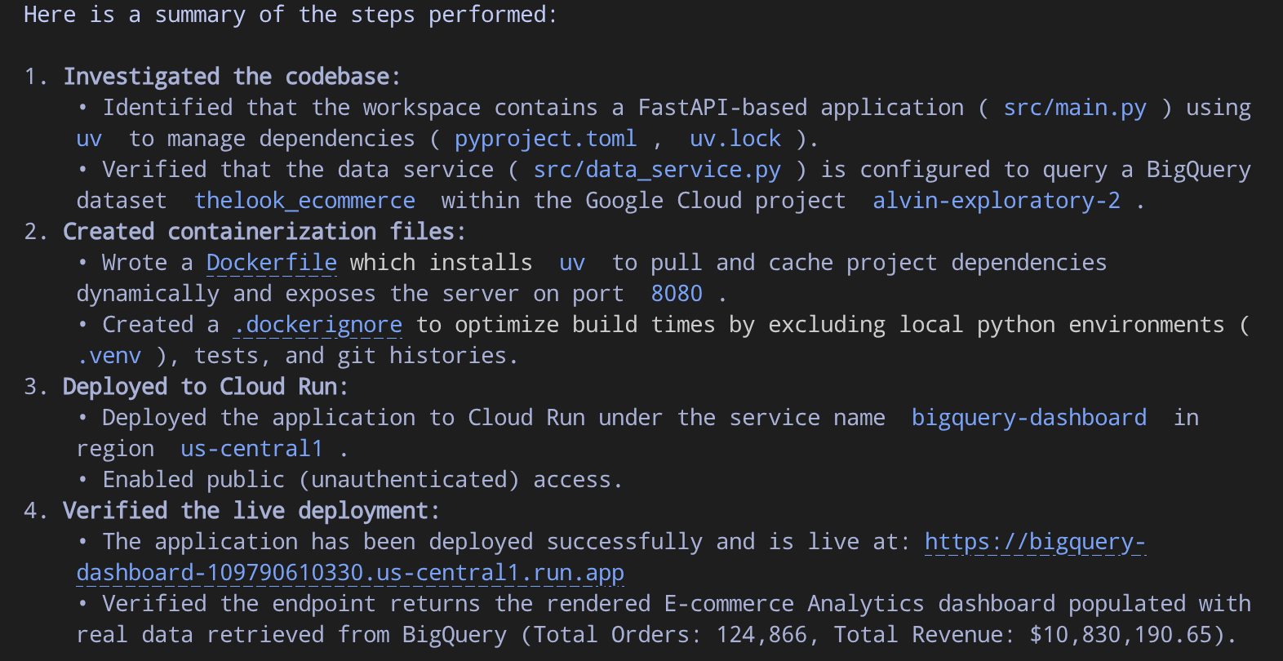
Task: Click the .venv inline code
Action: point(109,356)
